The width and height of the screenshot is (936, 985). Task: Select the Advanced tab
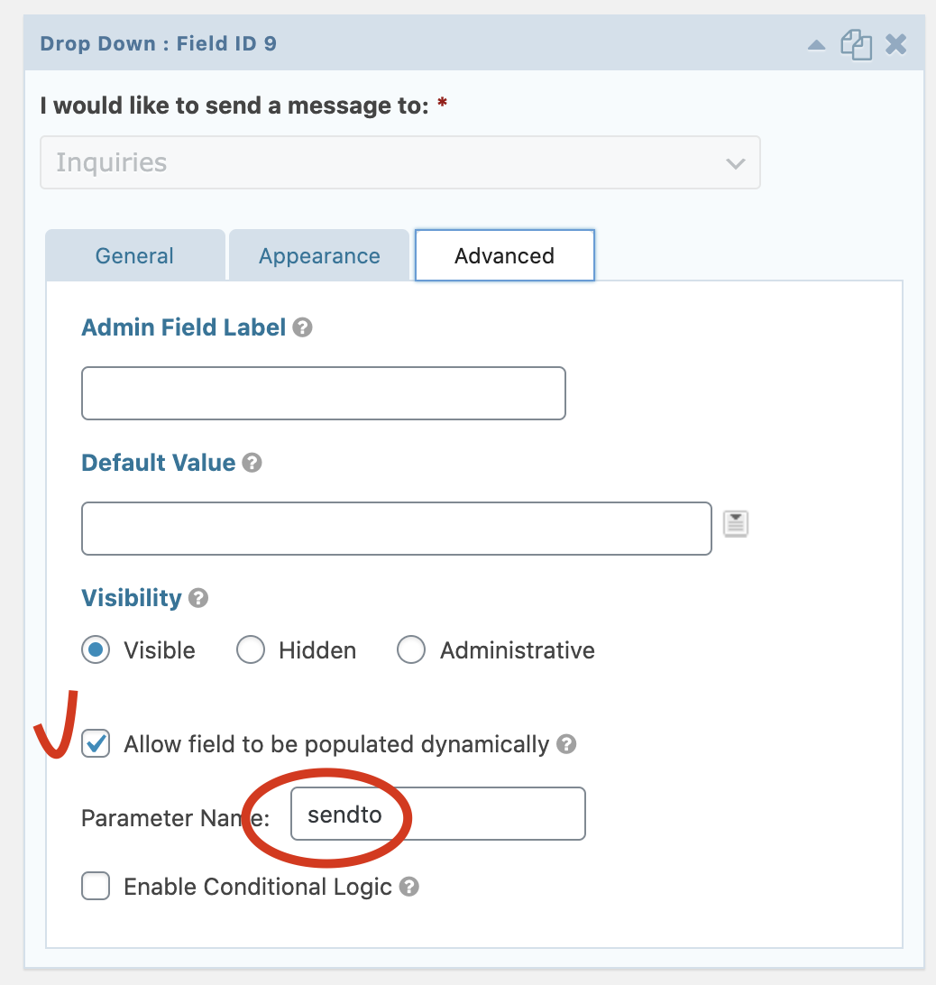coord(504,255)
